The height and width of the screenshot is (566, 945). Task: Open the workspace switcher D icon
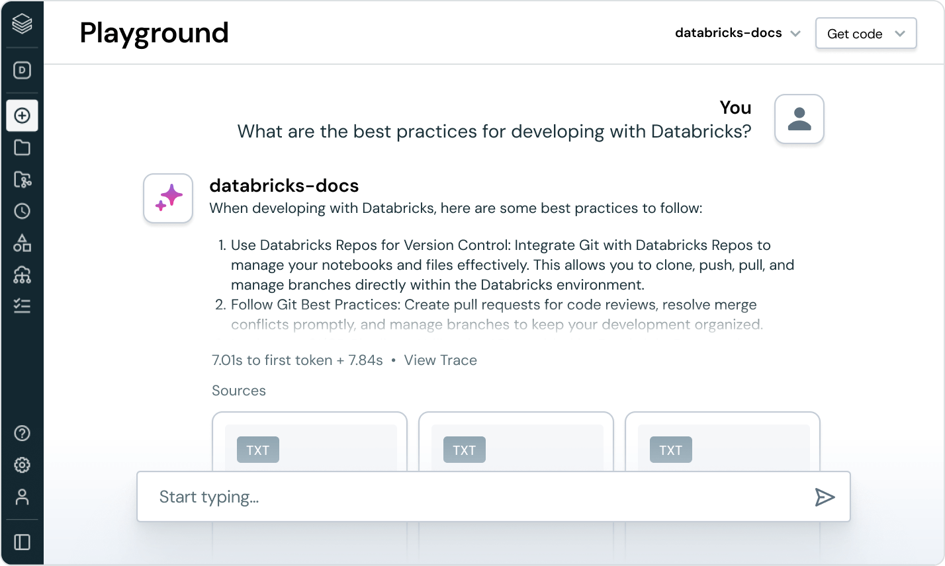pyautogui.click(x=22, y=70)
